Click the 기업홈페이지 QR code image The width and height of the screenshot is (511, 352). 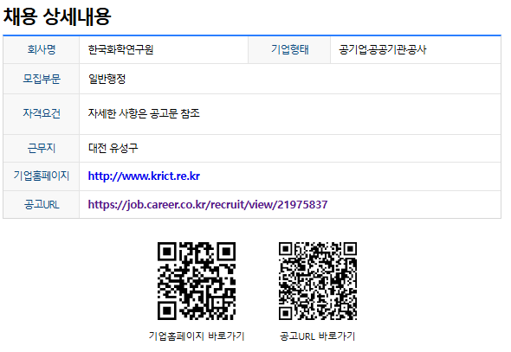[197, 281]
